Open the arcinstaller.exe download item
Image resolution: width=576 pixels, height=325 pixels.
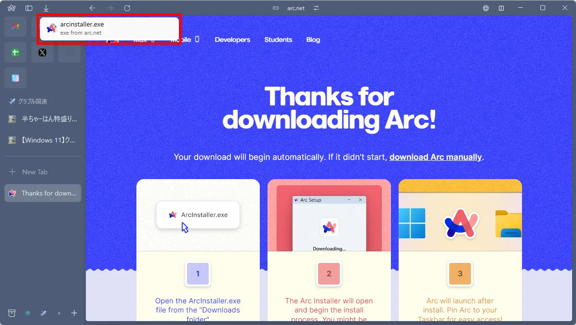[109, 28]
